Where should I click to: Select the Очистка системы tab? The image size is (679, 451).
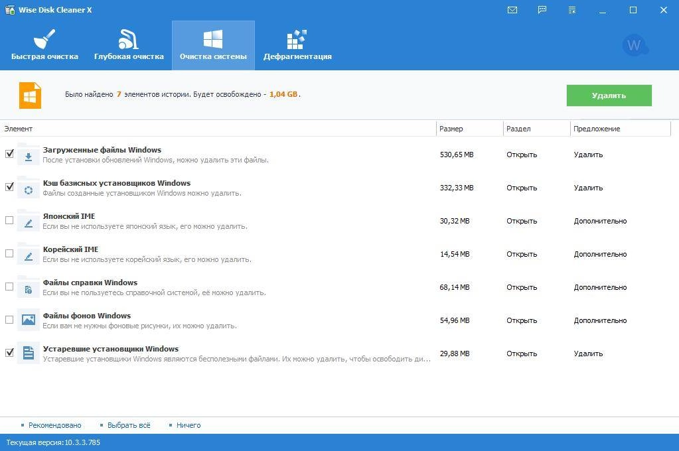[x=213, y=45]
